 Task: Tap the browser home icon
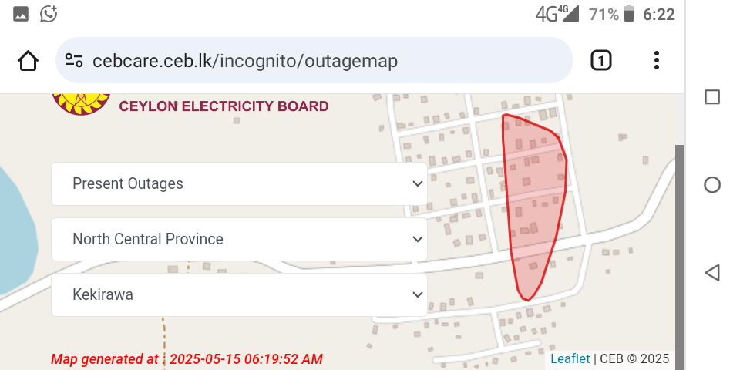28,60
